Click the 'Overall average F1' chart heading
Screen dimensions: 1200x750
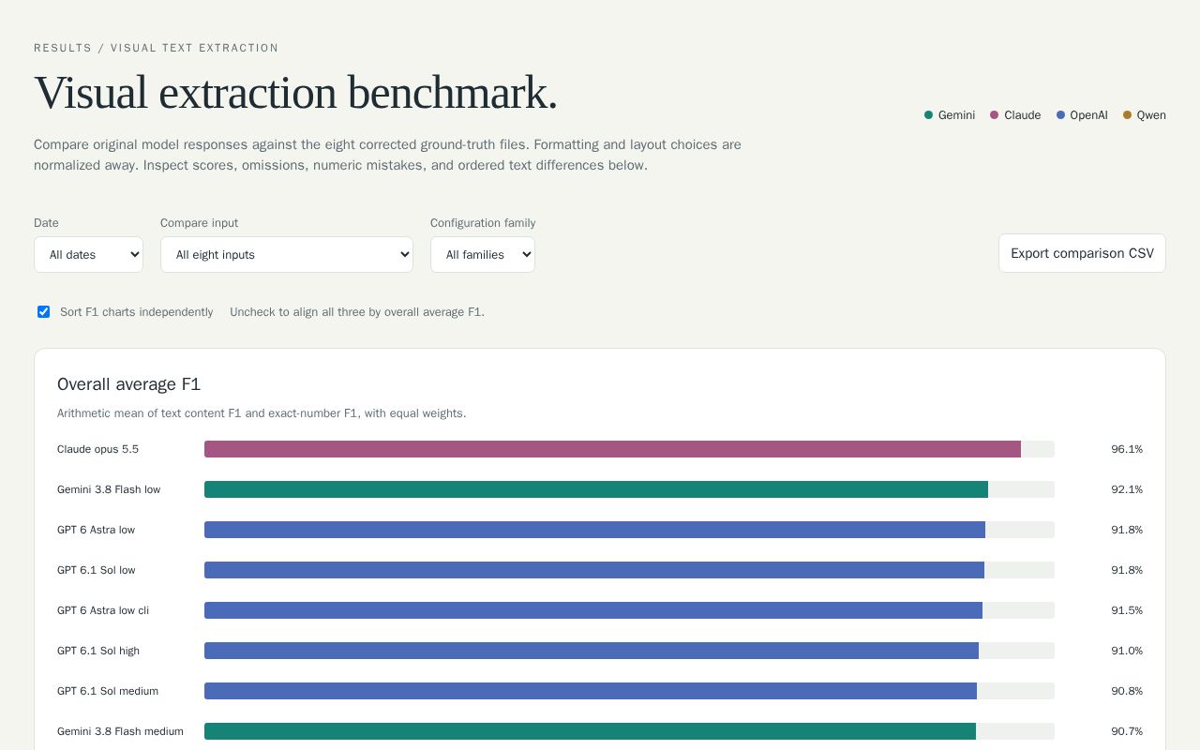(128, 384)
